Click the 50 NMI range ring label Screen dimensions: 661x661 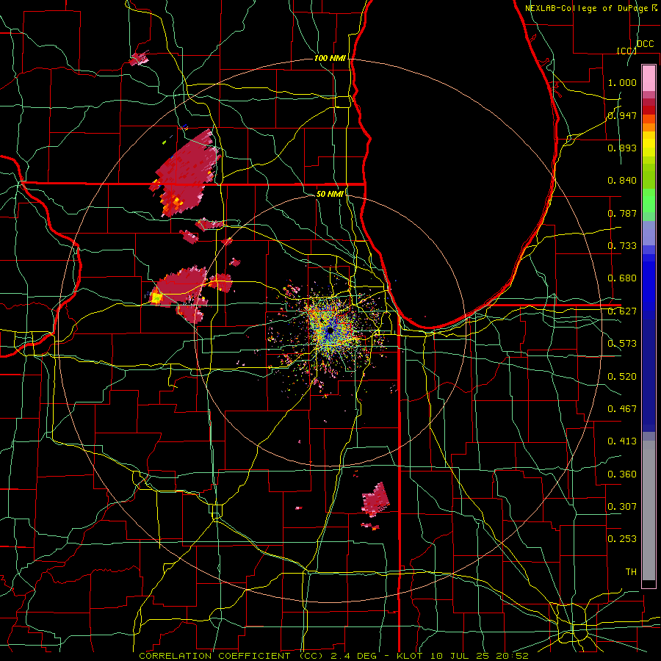tap(330, 194)
